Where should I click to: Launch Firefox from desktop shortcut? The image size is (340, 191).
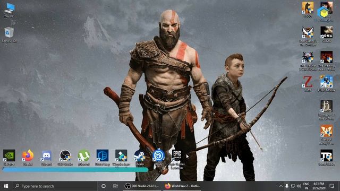tap(28, 158)
